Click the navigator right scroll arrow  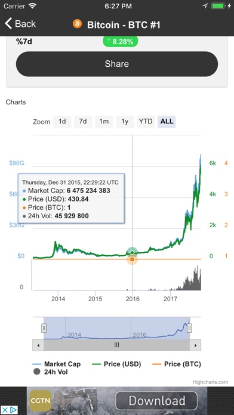[x=195, y=345]
